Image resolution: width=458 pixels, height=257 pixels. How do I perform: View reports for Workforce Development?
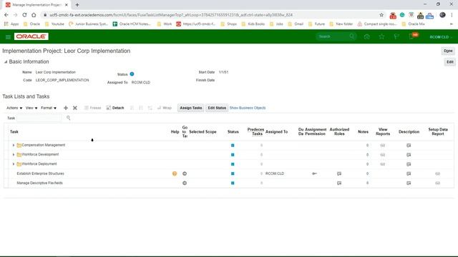[383, 155]
